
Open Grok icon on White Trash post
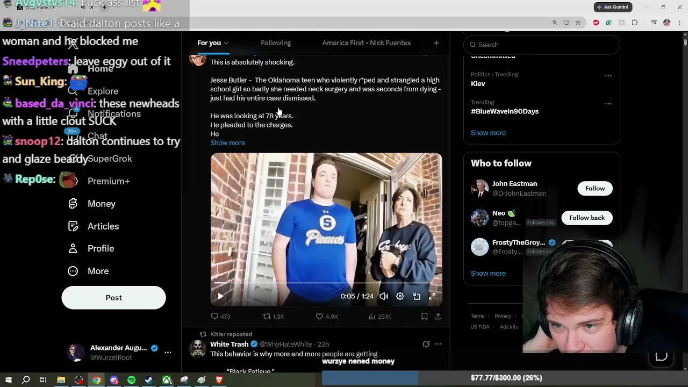coord(426,344)
